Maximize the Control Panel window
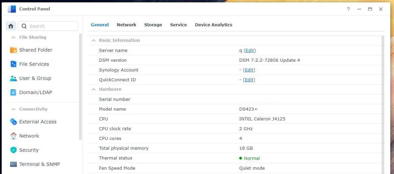Screen dimensions: 394x174 pyautogui.click(x=370, y=9)
